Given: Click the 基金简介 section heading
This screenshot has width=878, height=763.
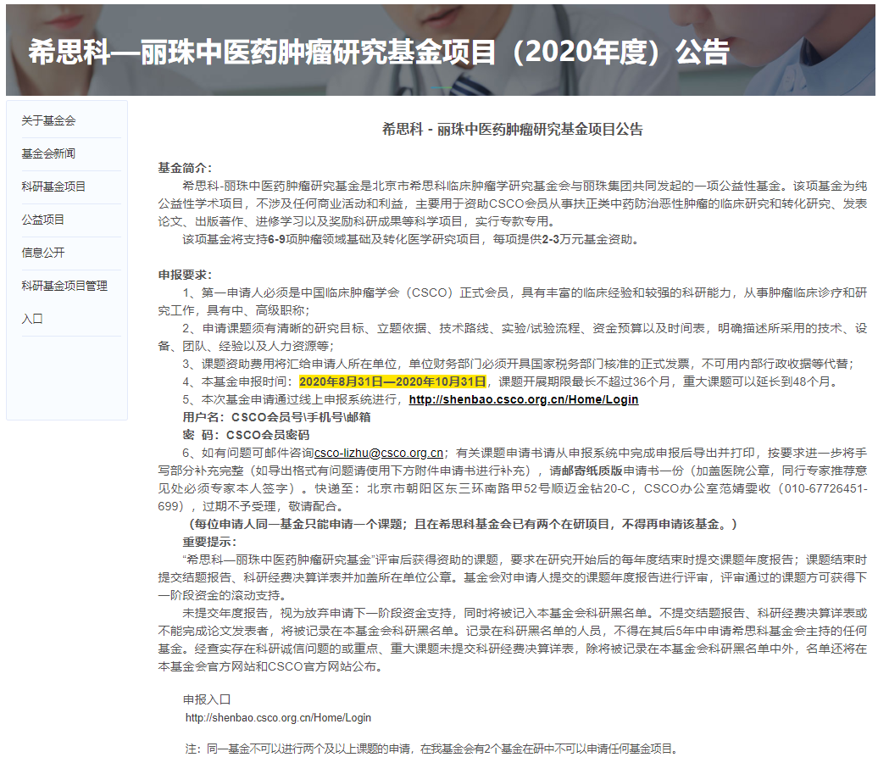Looking at the screenshot, I should coord(185,168).
